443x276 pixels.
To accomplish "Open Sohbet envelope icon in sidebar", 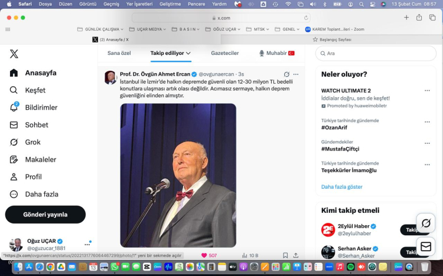I will [x=14, y=125].
